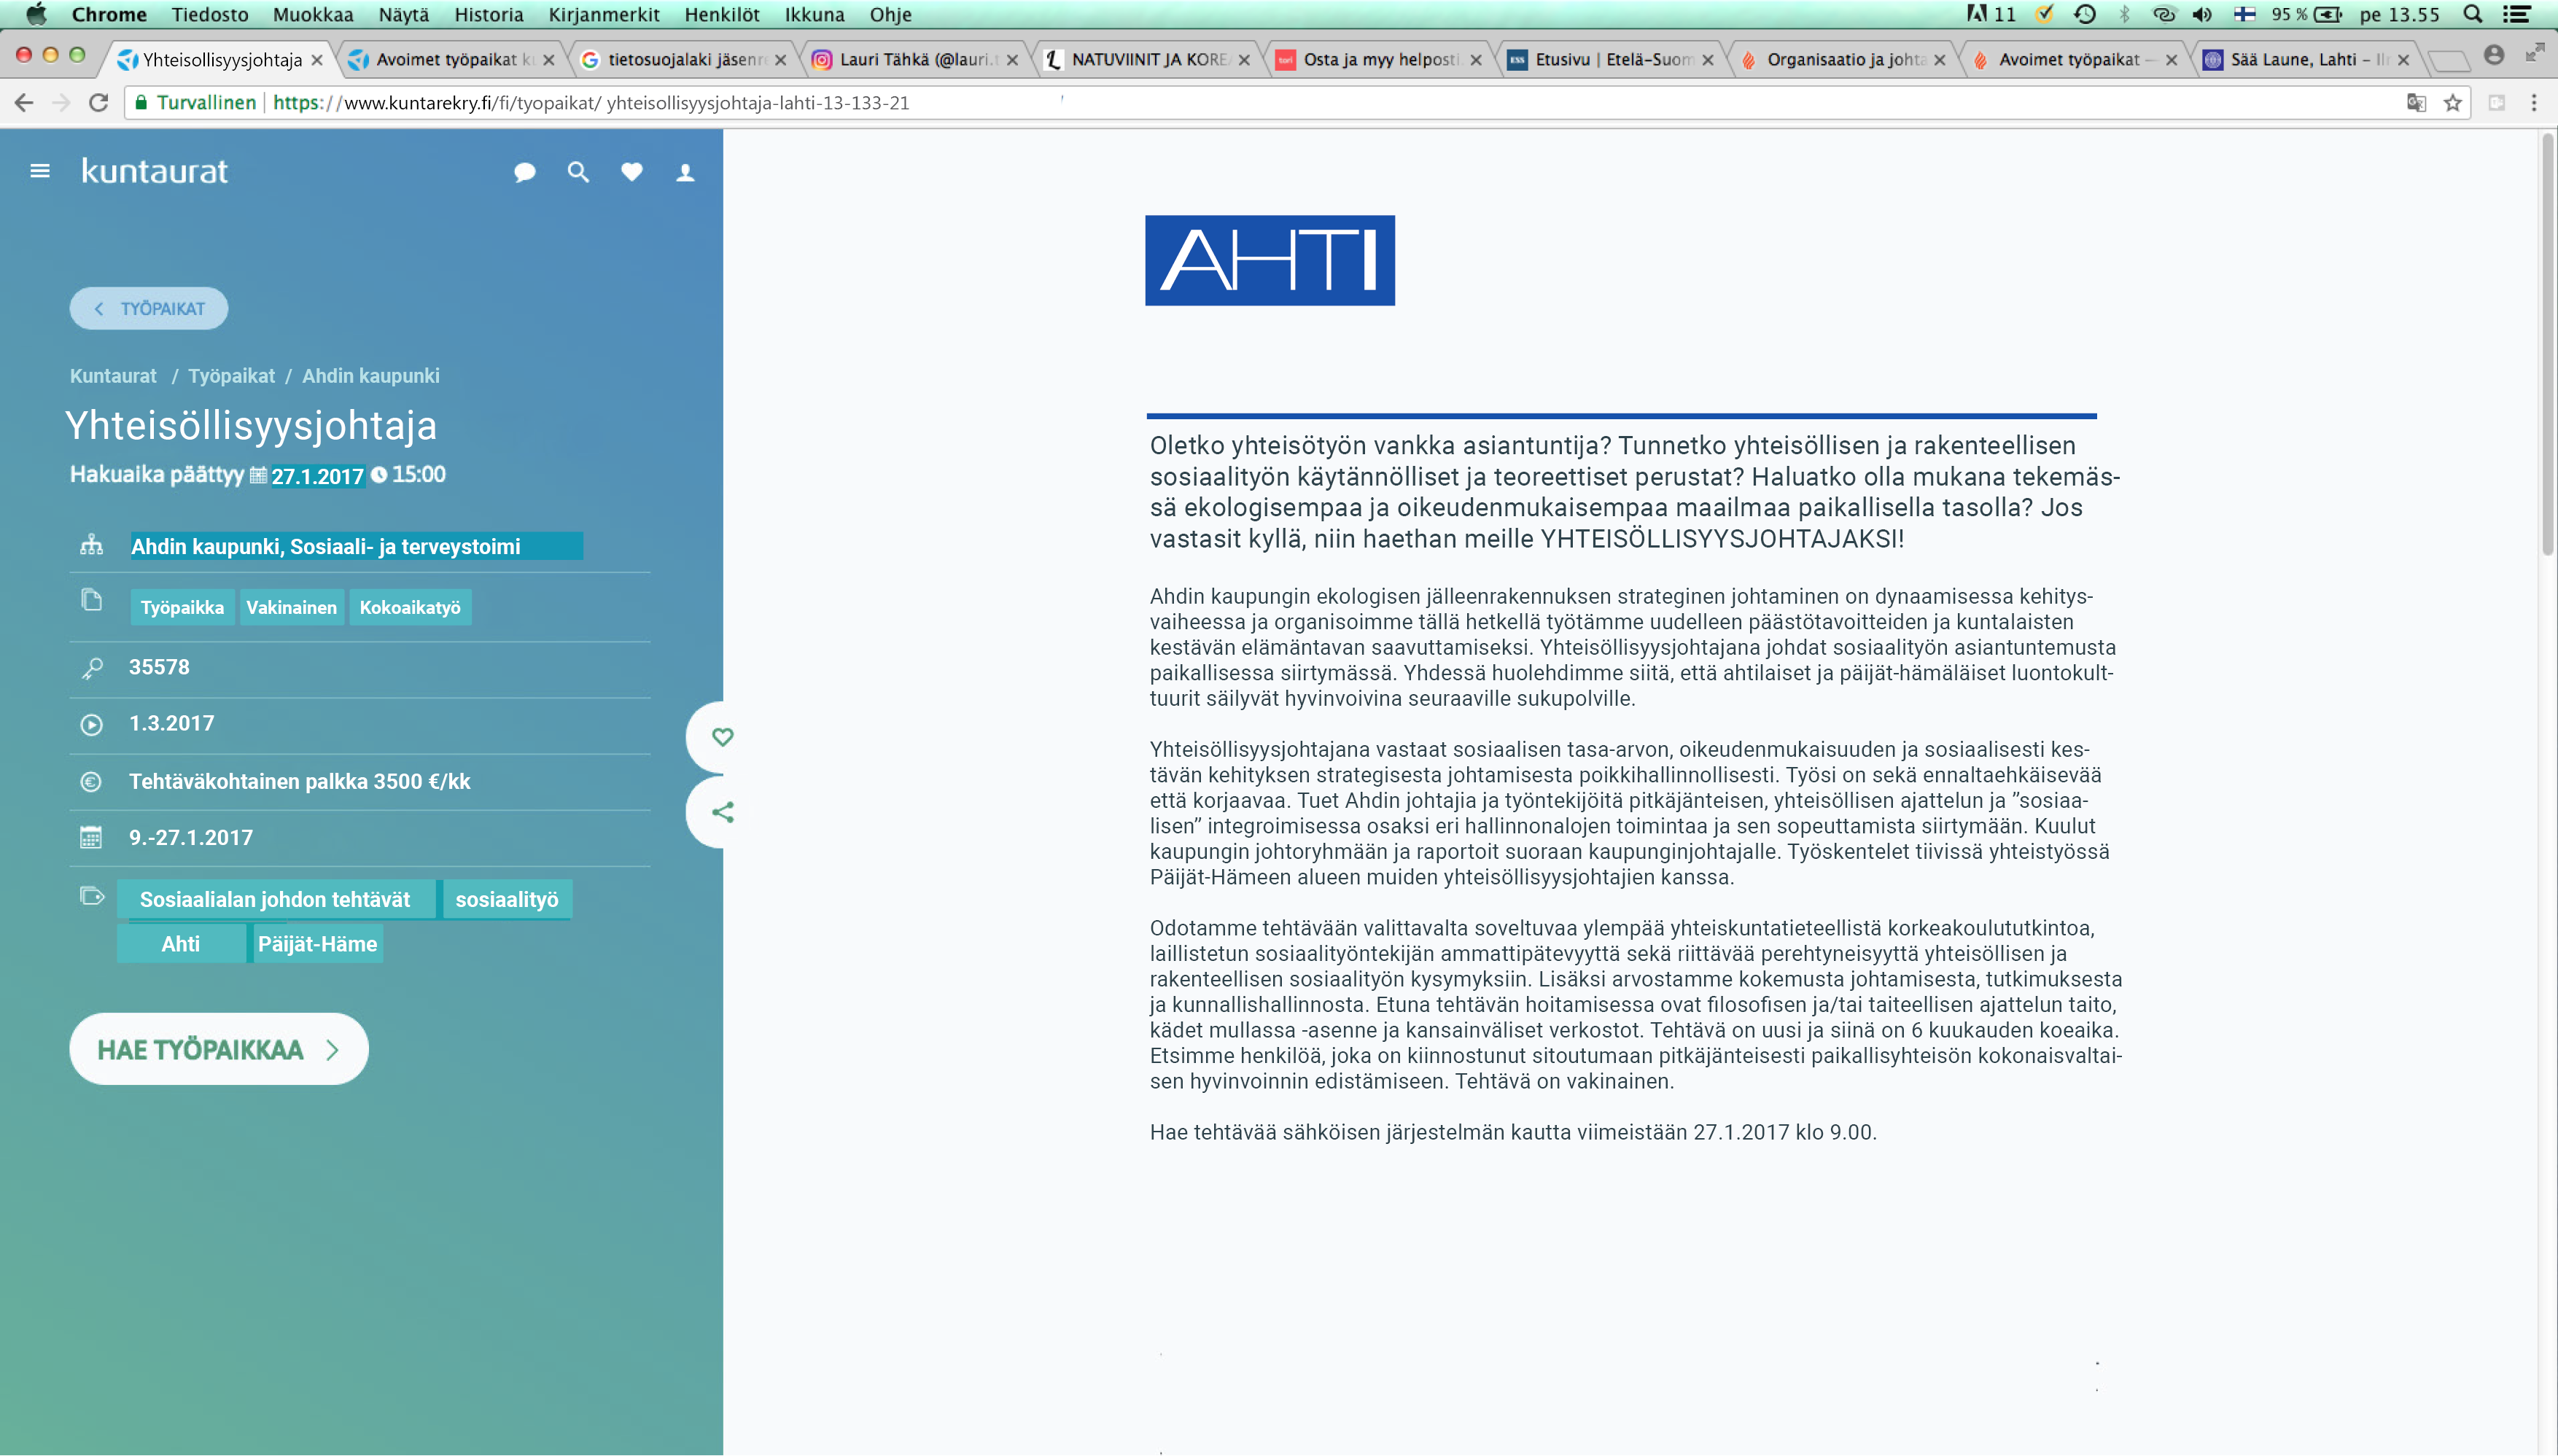2558x1456 pixels.
Task: Save job with round heart button
Action: coord(722,737)
